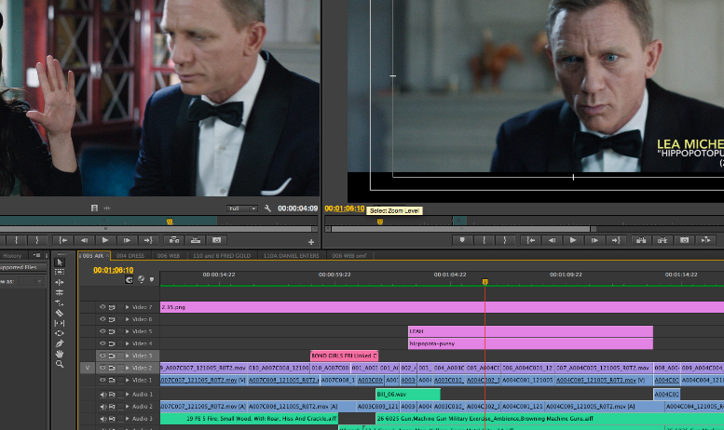Step back one frame in Source monitor
724x430 pixels.
(84, 240)
